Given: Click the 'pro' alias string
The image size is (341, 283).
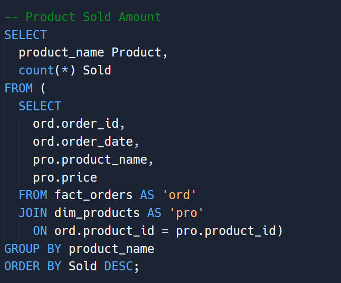Looking at the screenshot, I should click(186, 213).
